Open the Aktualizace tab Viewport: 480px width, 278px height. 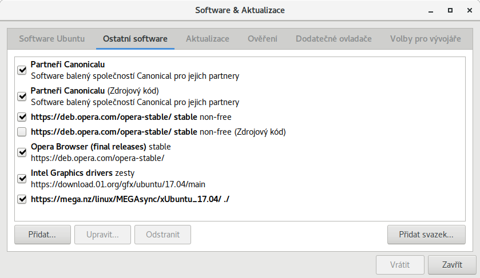point(207,39)
